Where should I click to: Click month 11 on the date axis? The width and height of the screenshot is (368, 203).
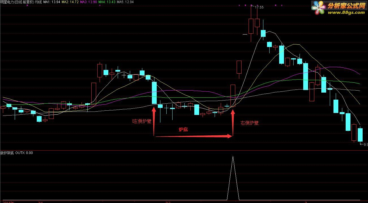pos(40,202)
